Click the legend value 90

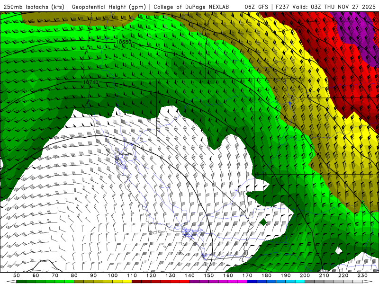(x=93, y=275)
